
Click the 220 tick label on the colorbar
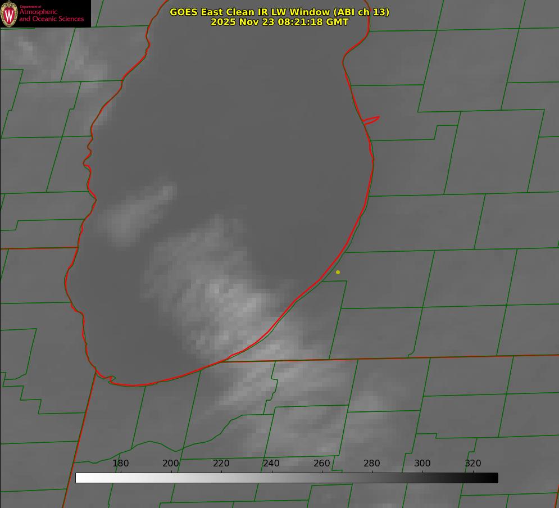tap(221, 463)
